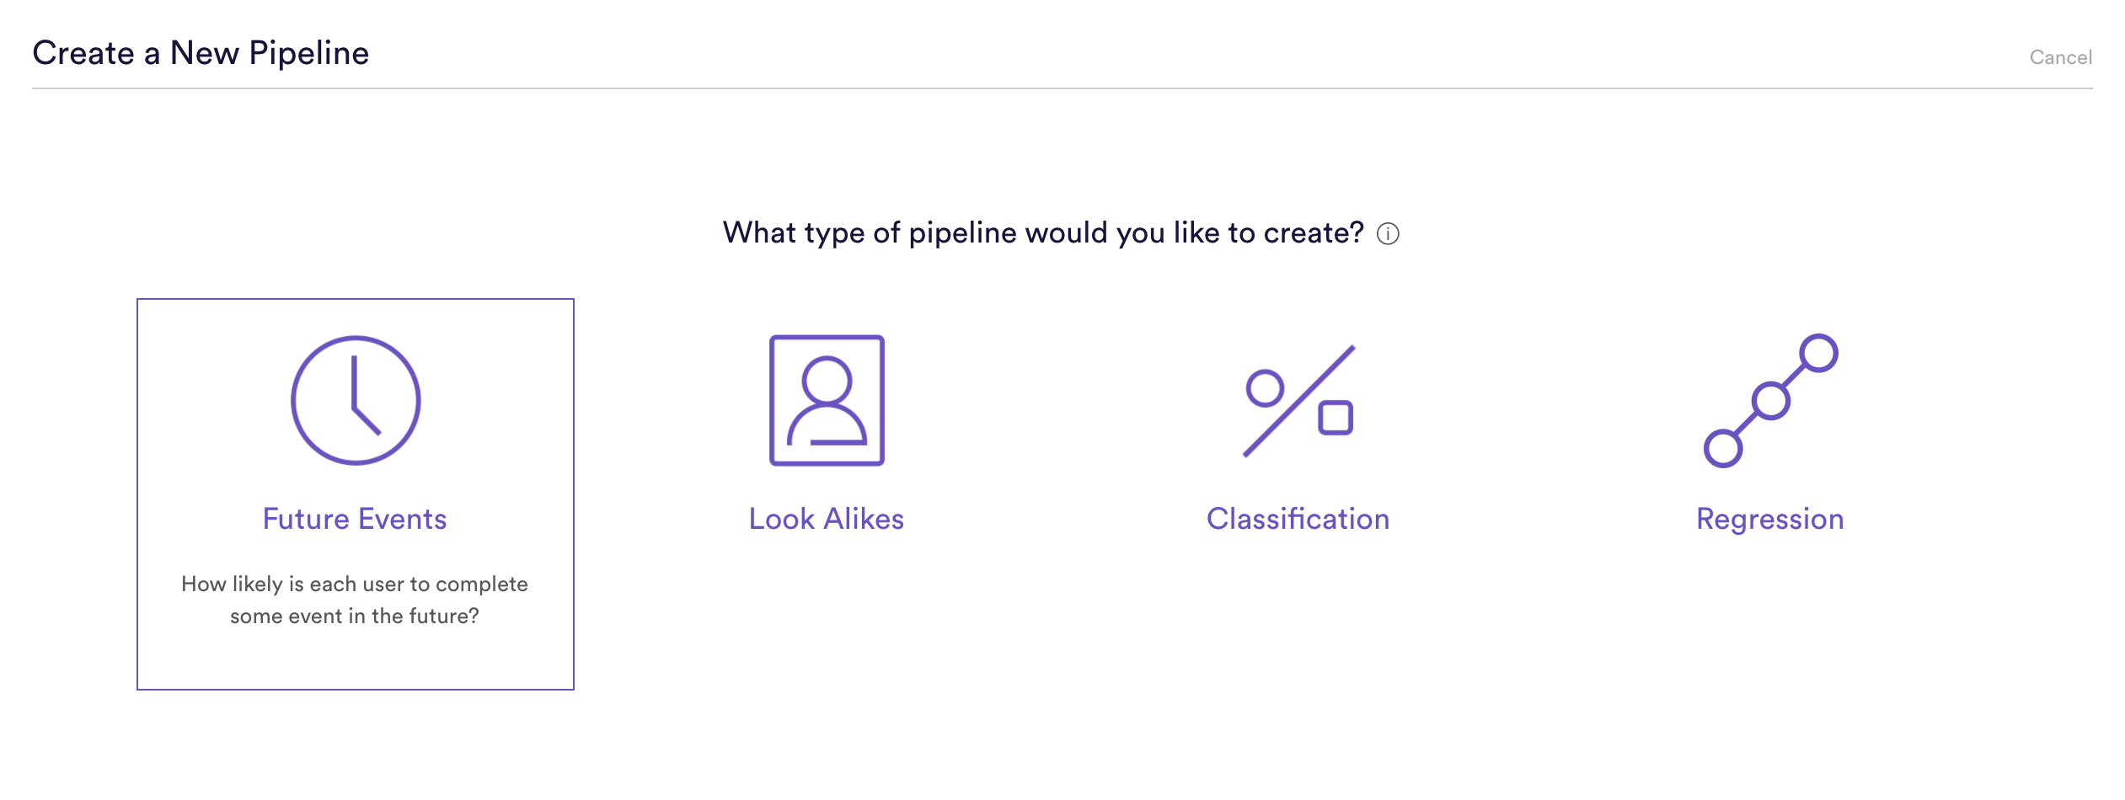The width and height of the screenshot is (2125, 800).
Task: Click the head circle in Look Alikes icon
Action: pyautogui.click(x=827, y=380)
